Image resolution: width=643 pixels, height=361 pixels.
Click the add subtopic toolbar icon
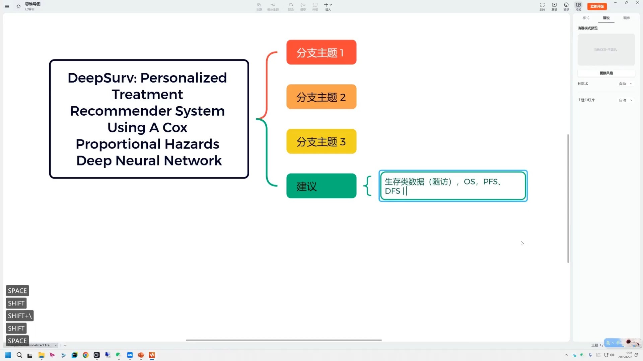pos(273,6)
